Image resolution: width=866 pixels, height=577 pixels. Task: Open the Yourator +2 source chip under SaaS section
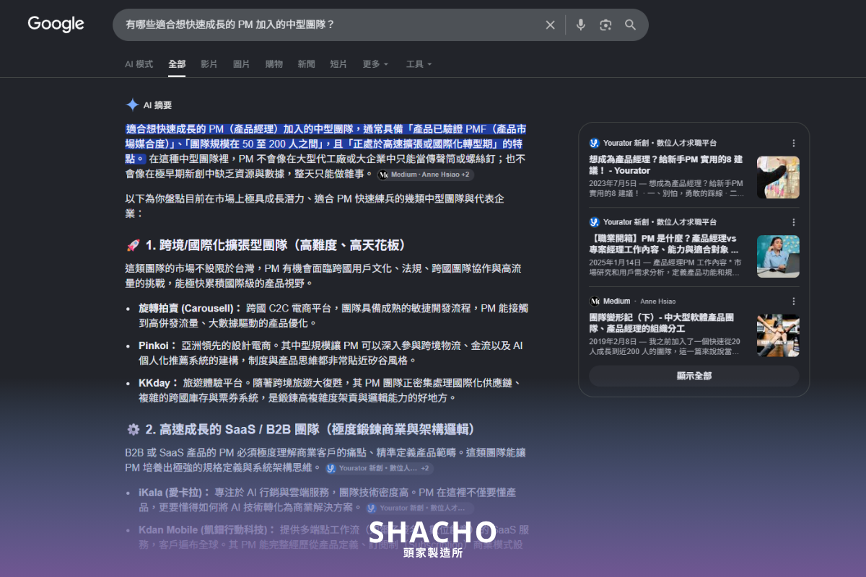tap(378, 468)
